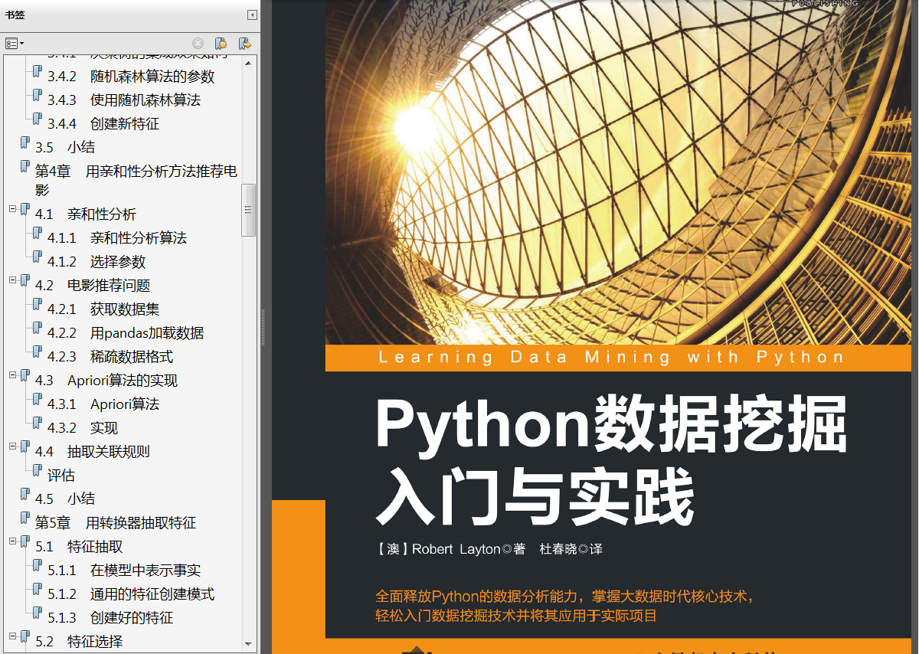Click the bookmarks scrollbar down arrow
Viewport: 919px width, 654px height.
pos(248,644)
